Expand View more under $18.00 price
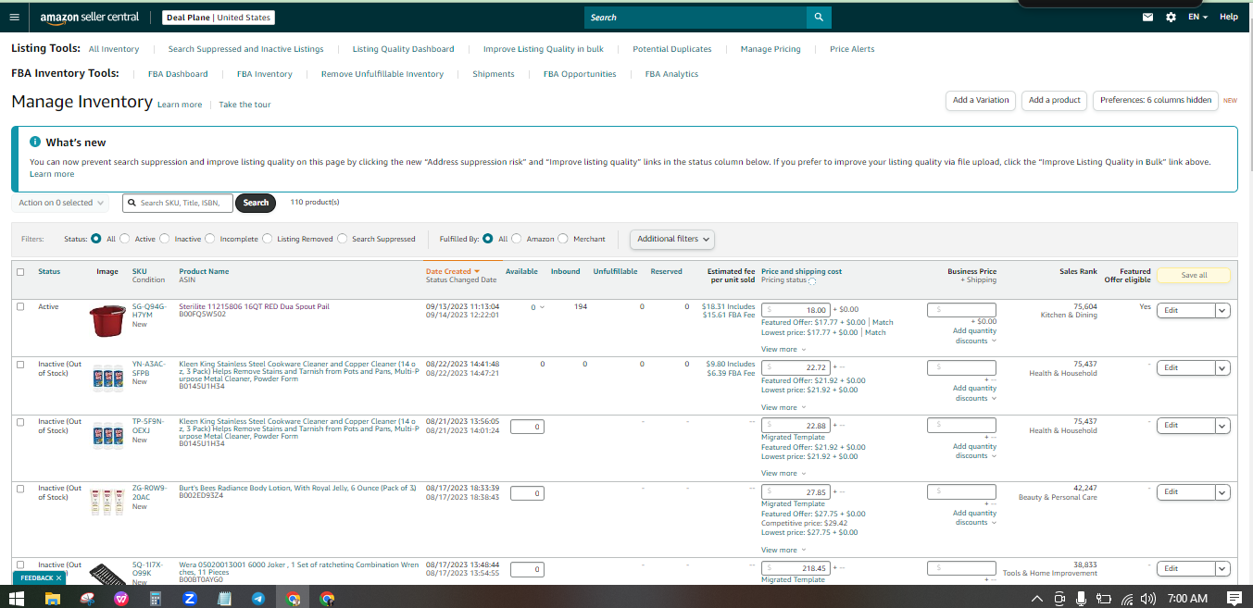1253x608 pixels. point(783,350)
